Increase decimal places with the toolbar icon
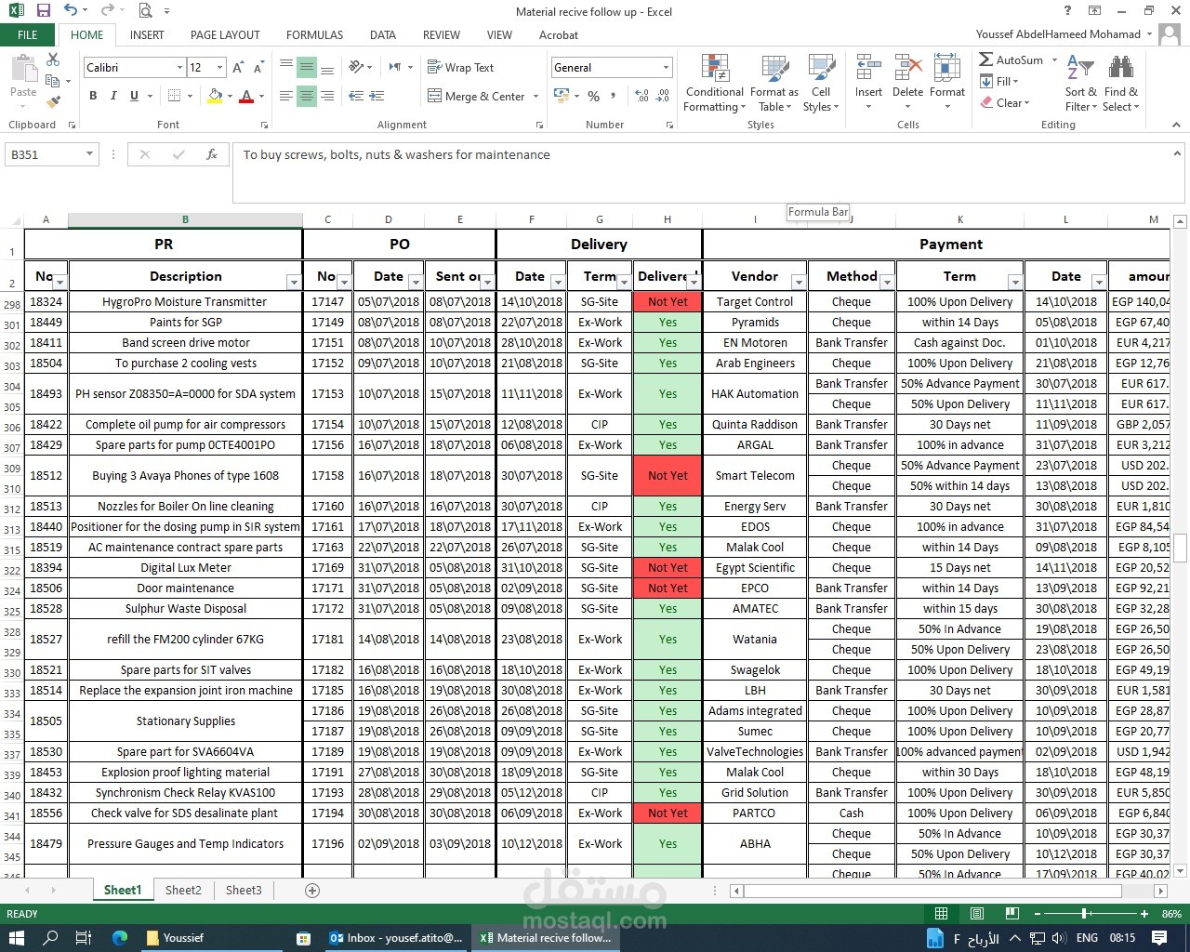Viewport: 1190px width, 952px height. coord(641,96)
